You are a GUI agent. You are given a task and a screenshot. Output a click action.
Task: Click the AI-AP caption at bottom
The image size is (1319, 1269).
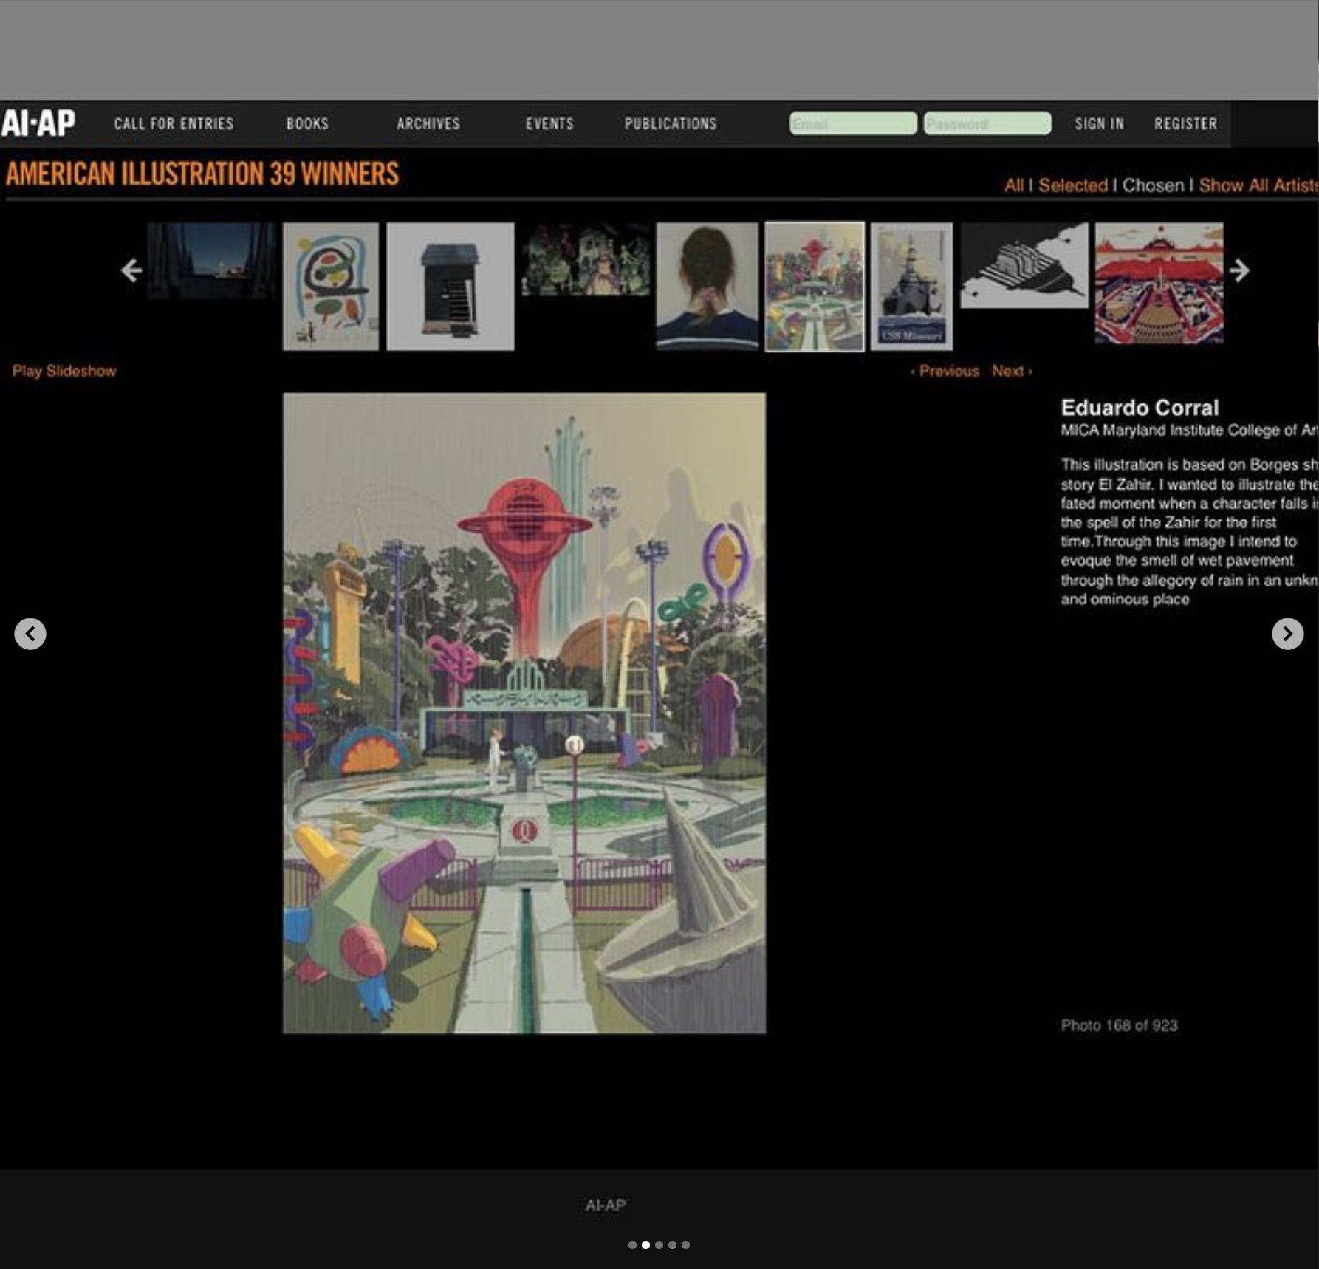coord(606,1205)
